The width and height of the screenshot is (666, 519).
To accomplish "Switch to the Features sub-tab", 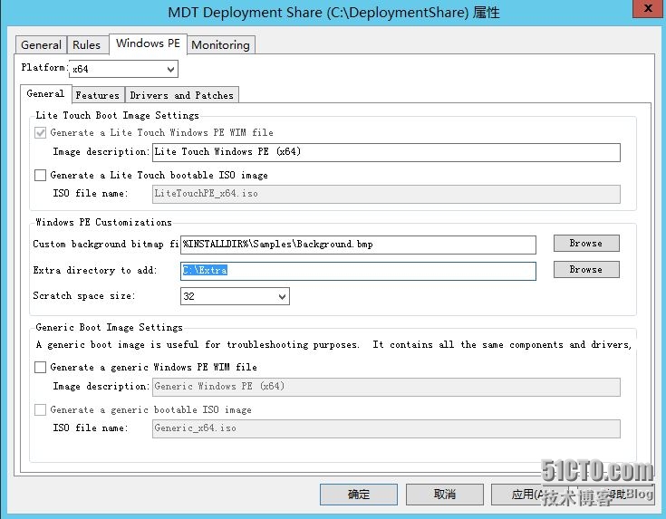I will pyautogui.click(x=98, y=95).
